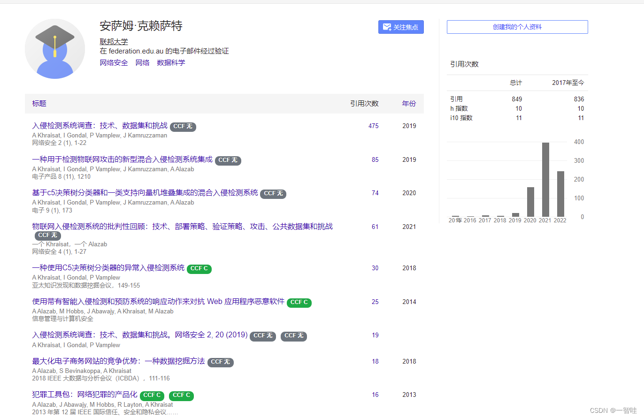Screen dimensions: 644x418
Task: Click journal text 电子产品 8 (11), 1210
Action: click(x=61, y=177)
